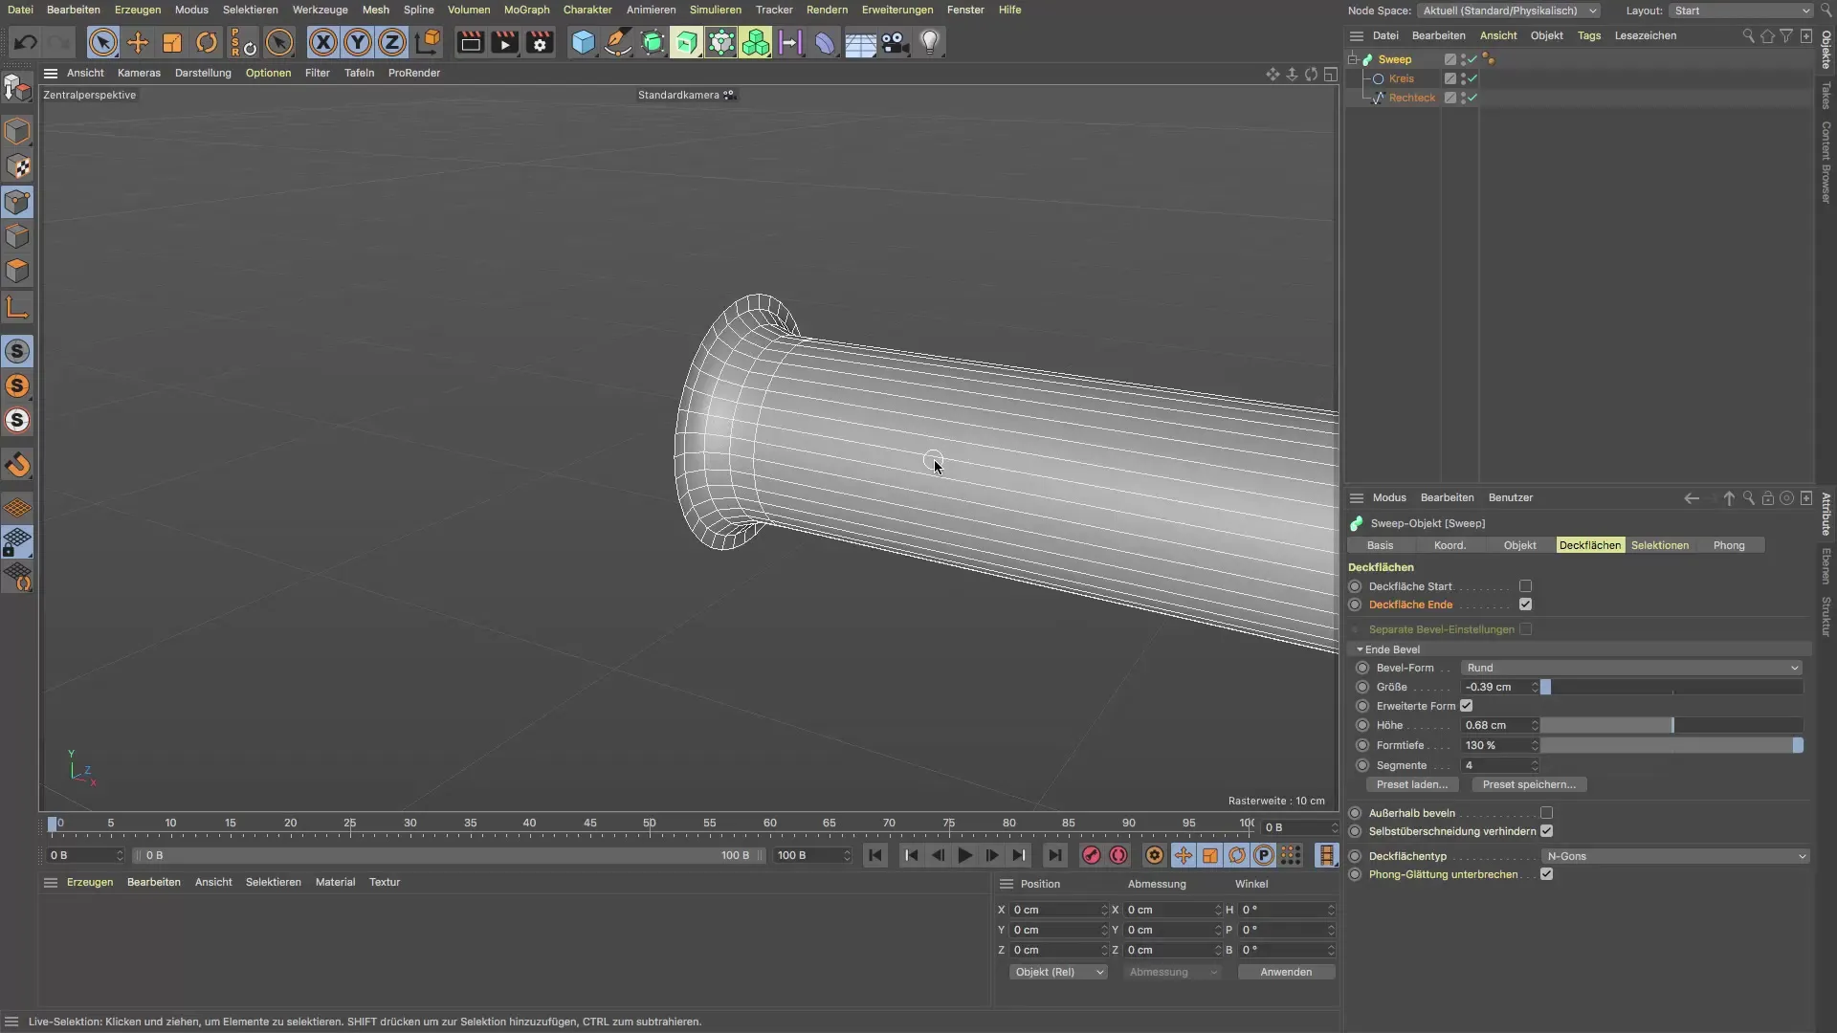Adjust the Größe slider
Image resolution: width=1837 pixels, height=1033 pixels.
(x=1671, y=687)
